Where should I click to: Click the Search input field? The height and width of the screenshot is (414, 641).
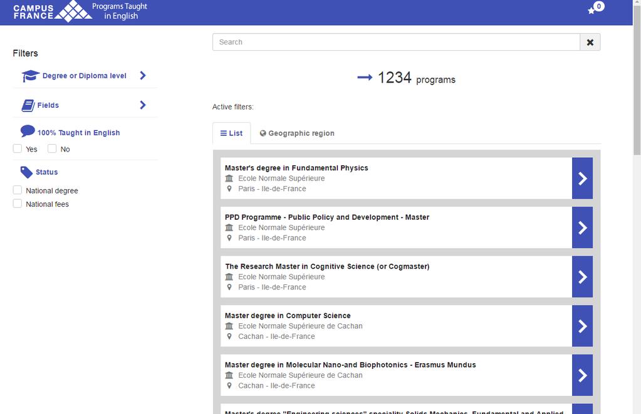[396, 42]
